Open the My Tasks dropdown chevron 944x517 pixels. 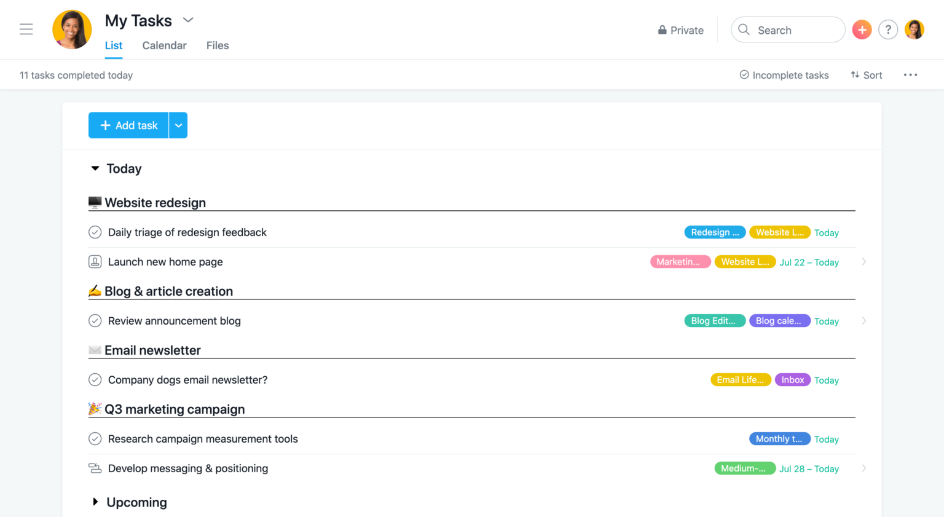(187, 20)
